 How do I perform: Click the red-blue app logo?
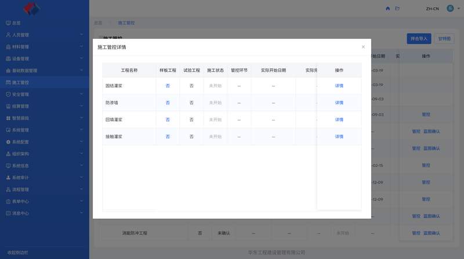pyautogui.click(x=32, y=9)
